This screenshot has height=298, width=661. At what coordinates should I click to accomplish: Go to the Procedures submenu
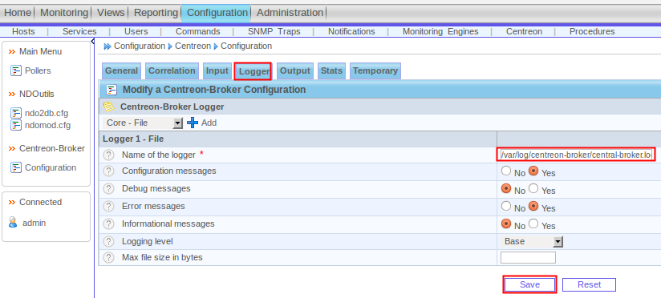[x=592, y=31]
